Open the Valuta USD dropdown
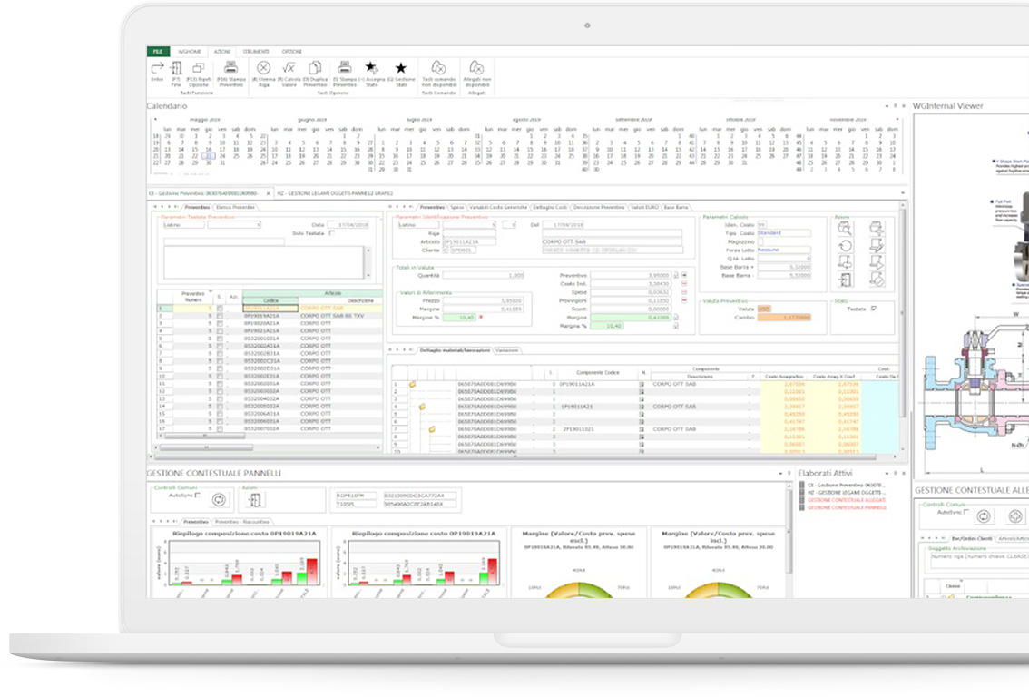1029x697 pixels. [x=765, y=309]
